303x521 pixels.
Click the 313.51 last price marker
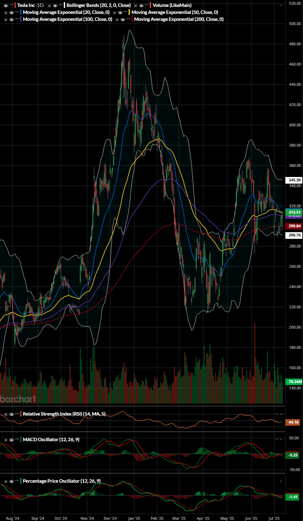coord(294,212)
